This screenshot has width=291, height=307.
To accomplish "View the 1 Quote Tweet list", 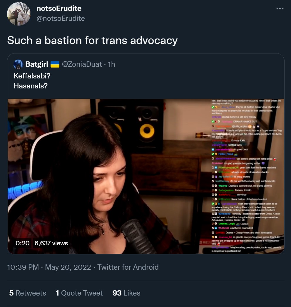I will click(x=79, y=293).
